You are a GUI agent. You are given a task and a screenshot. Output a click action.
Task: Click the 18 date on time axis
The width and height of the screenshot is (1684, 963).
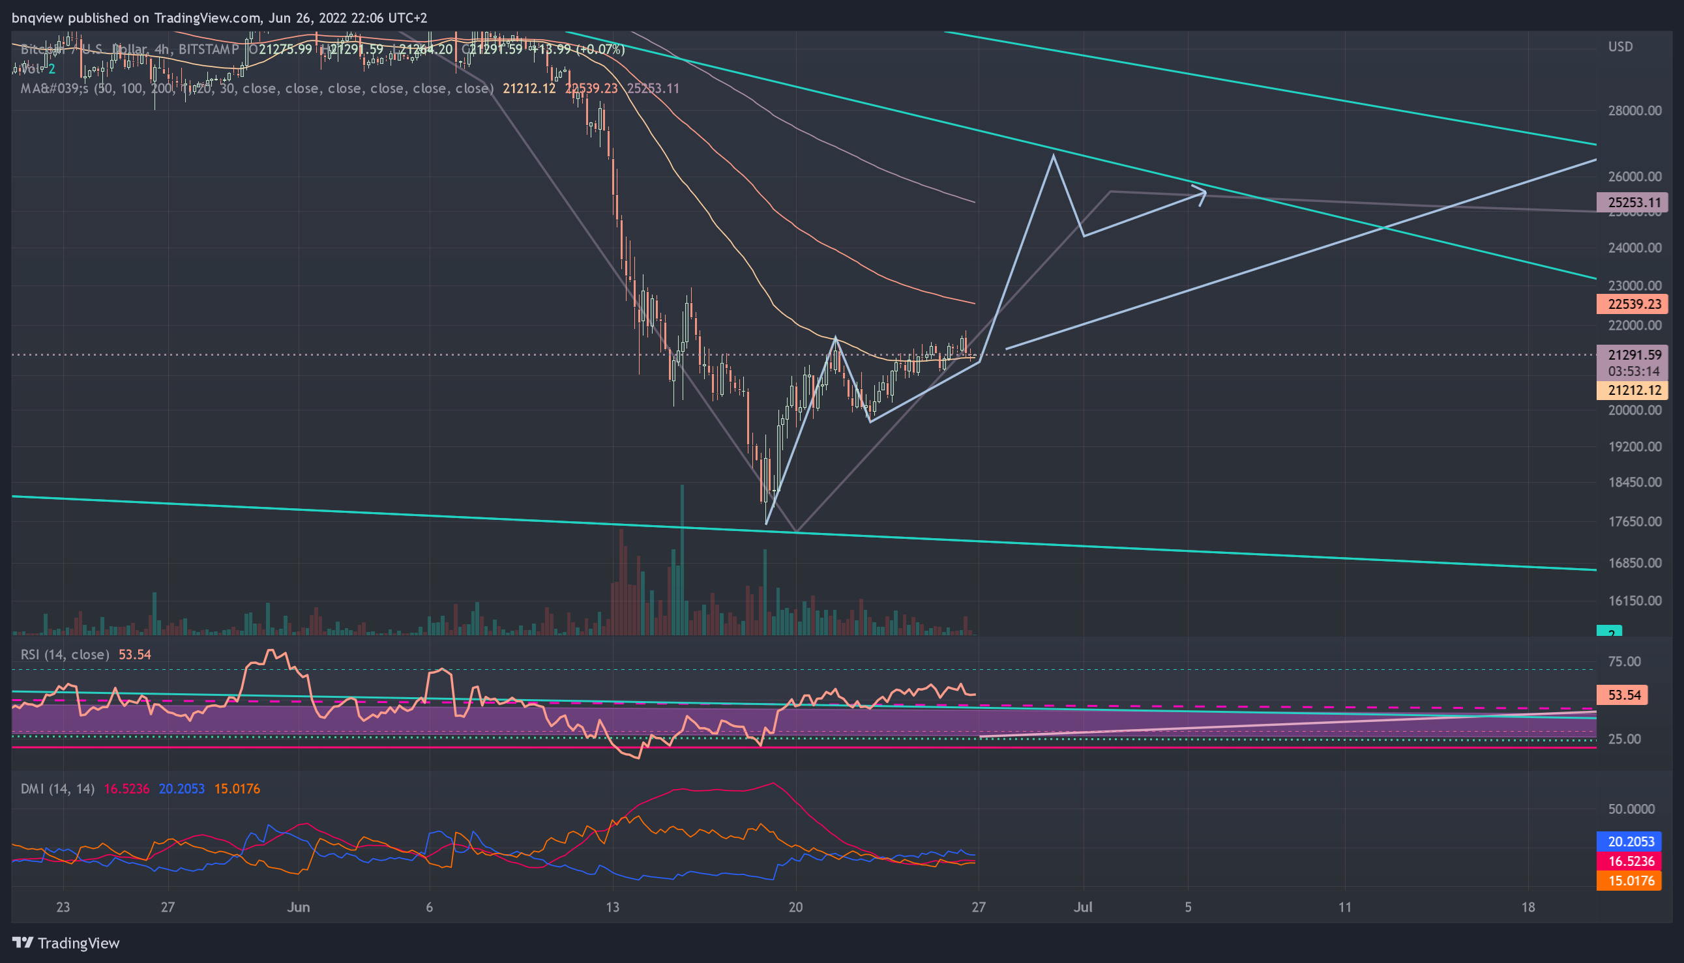[x=1528, y=907]
